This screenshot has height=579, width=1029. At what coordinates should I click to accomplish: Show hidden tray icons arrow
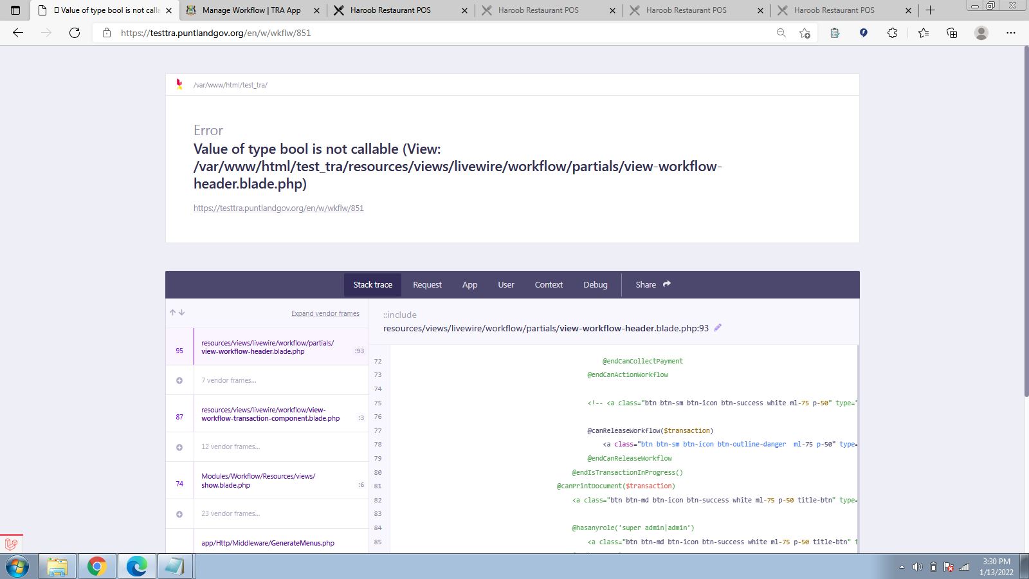(x=902, y=567)
